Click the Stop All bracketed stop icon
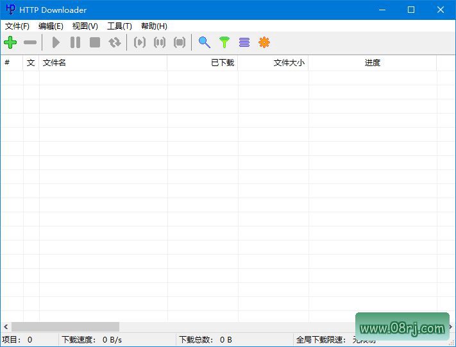Viewport: 456px width, 347px height. click(x=180, y=42)
